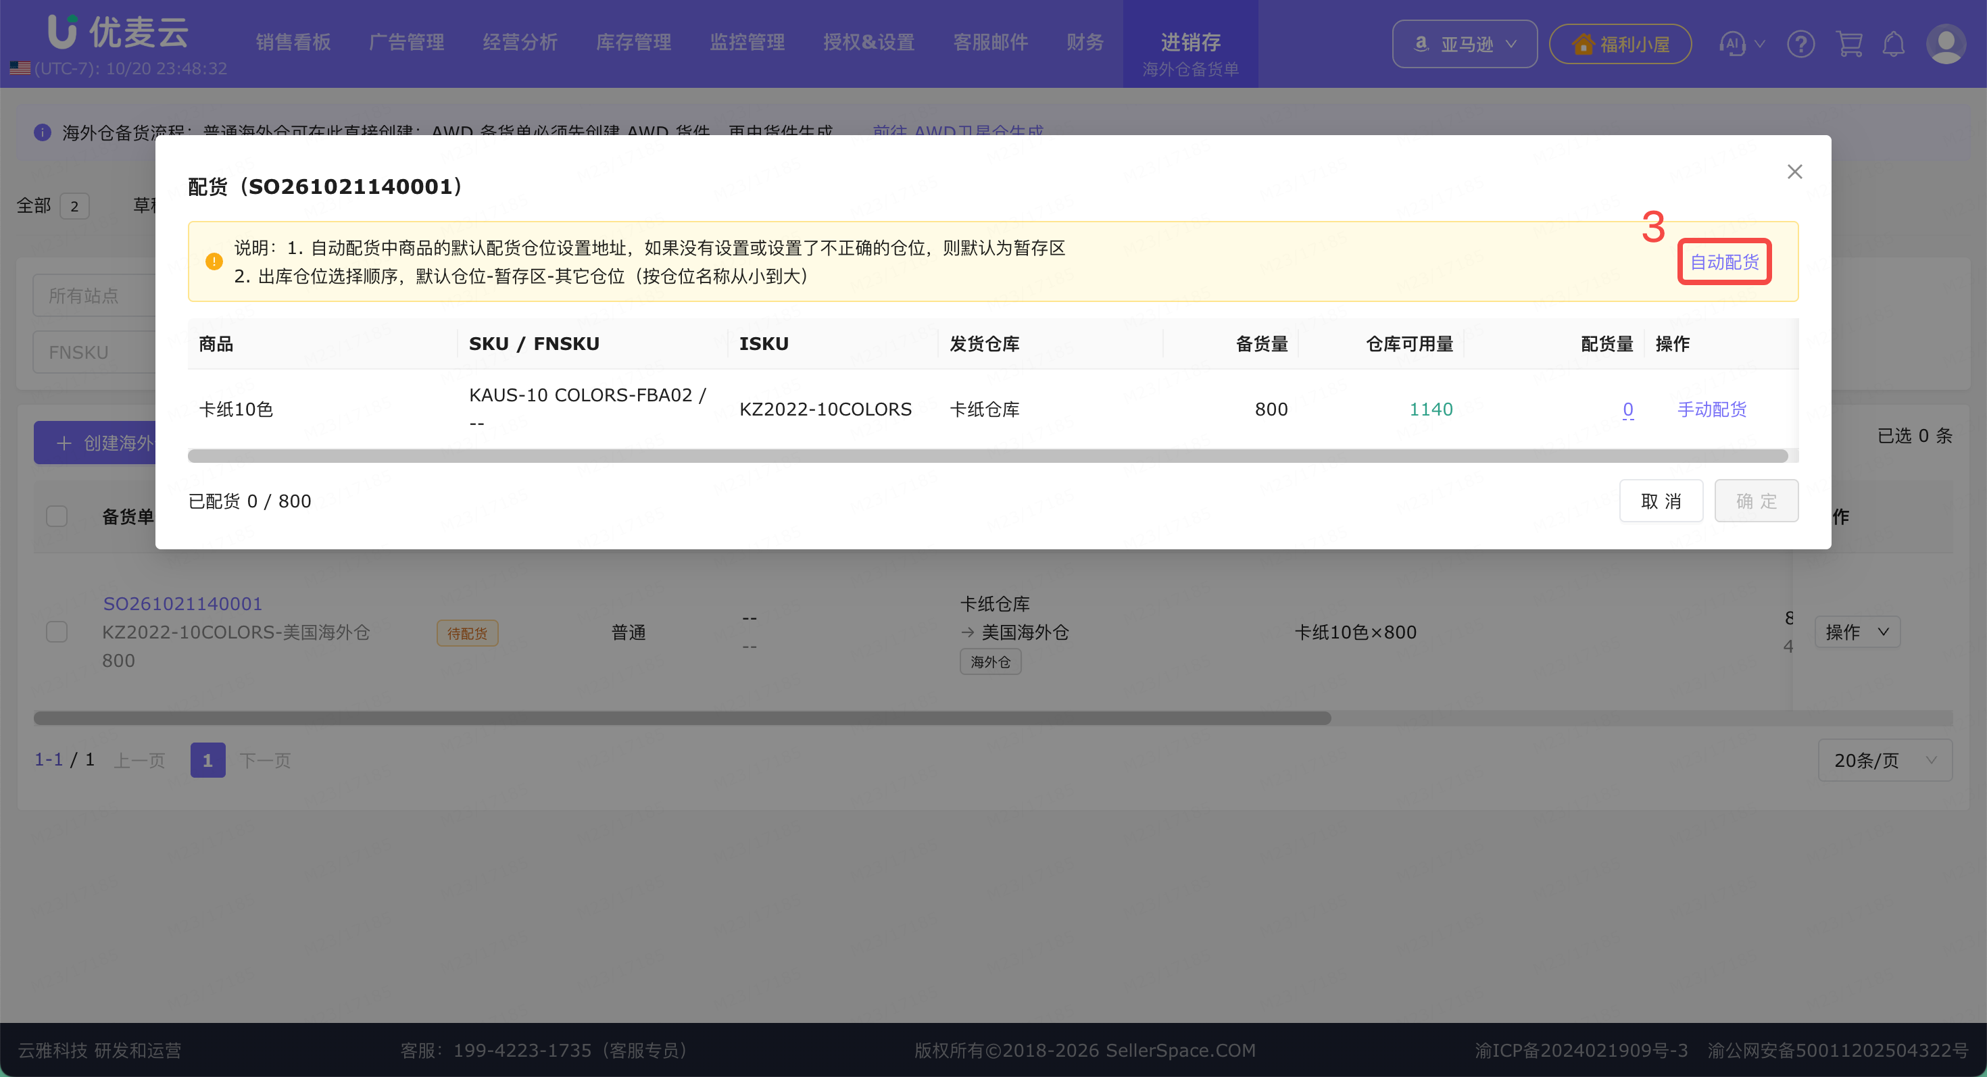Open the 销售看板 menu

293,43
